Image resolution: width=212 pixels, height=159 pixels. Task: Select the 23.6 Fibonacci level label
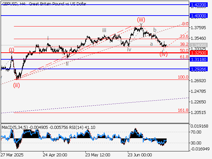tap(184, 36)
